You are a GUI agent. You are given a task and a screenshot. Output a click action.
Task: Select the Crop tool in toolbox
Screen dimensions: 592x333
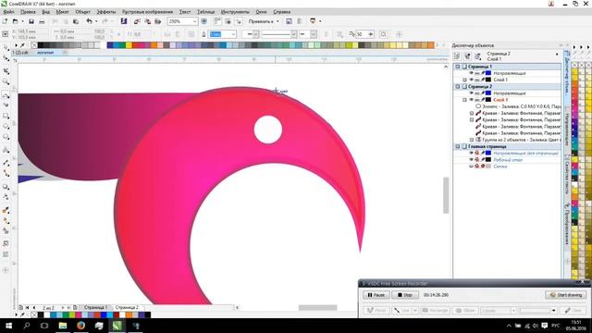point(6,70)
